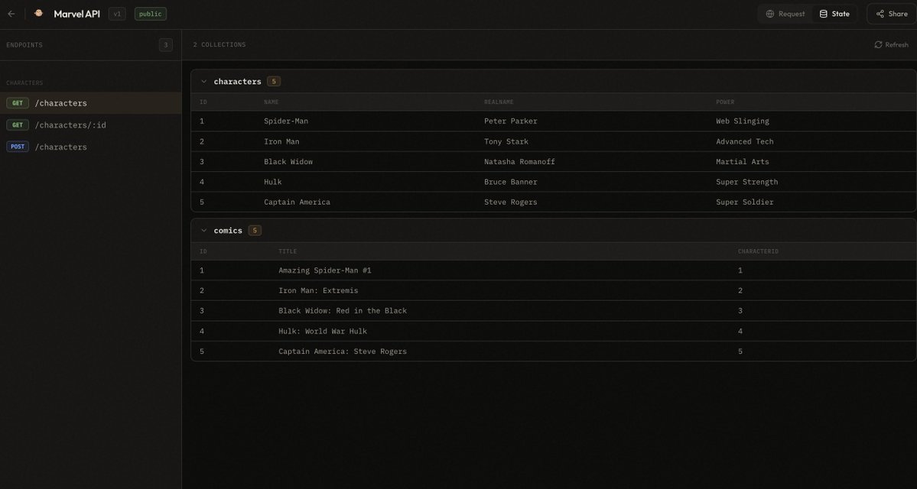Select the POST /characters endpoint

click(91, 147)
